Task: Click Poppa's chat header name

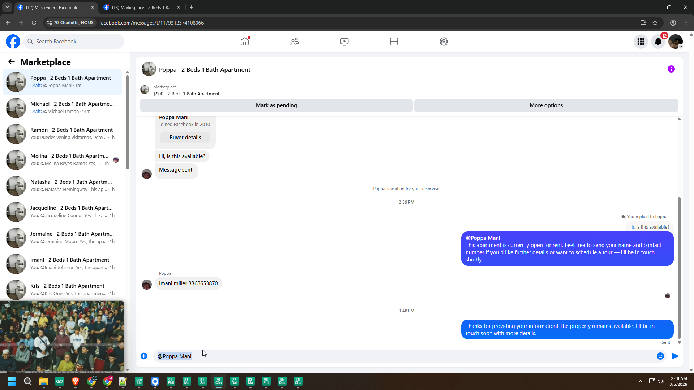Action: [x=205, y=70]
